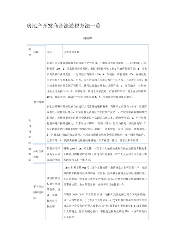Click the paragraph starting 信箱公司是要取得税收优惠
Viewport: 175px width, 248px height.
97,80
